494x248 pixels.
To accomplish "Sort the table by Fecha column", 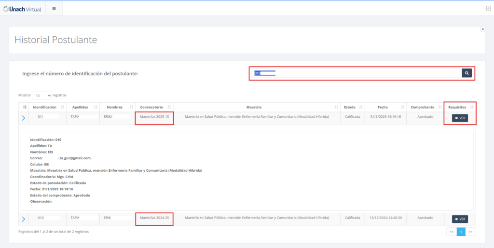I will (383, 107).
